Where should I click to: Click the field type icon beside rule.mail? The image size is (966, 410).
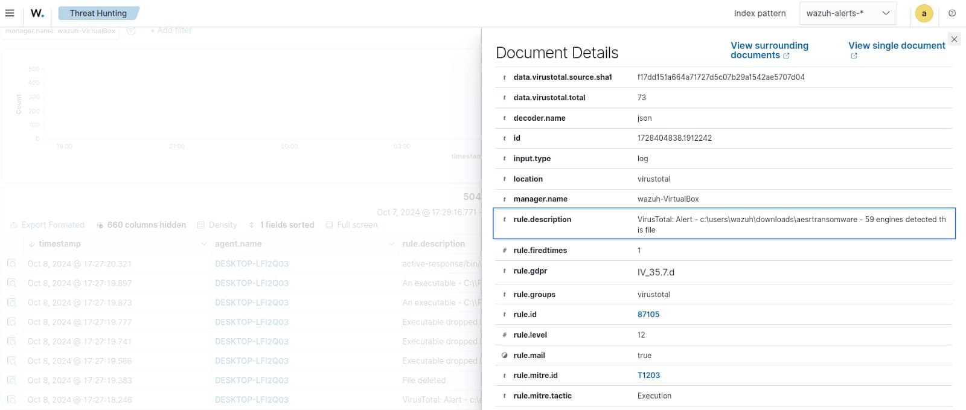pyautogui.click(x=504, y=356)
